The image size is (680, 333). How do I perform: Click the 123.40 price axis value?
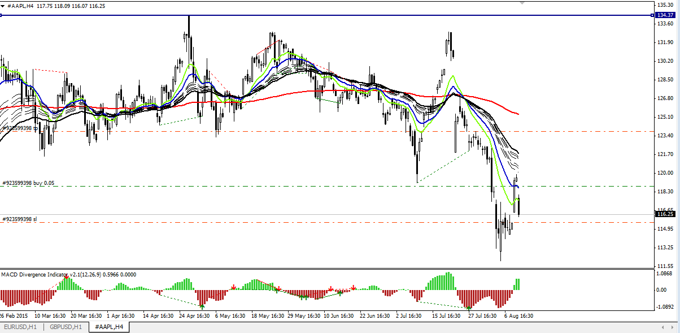click(665, 136)
